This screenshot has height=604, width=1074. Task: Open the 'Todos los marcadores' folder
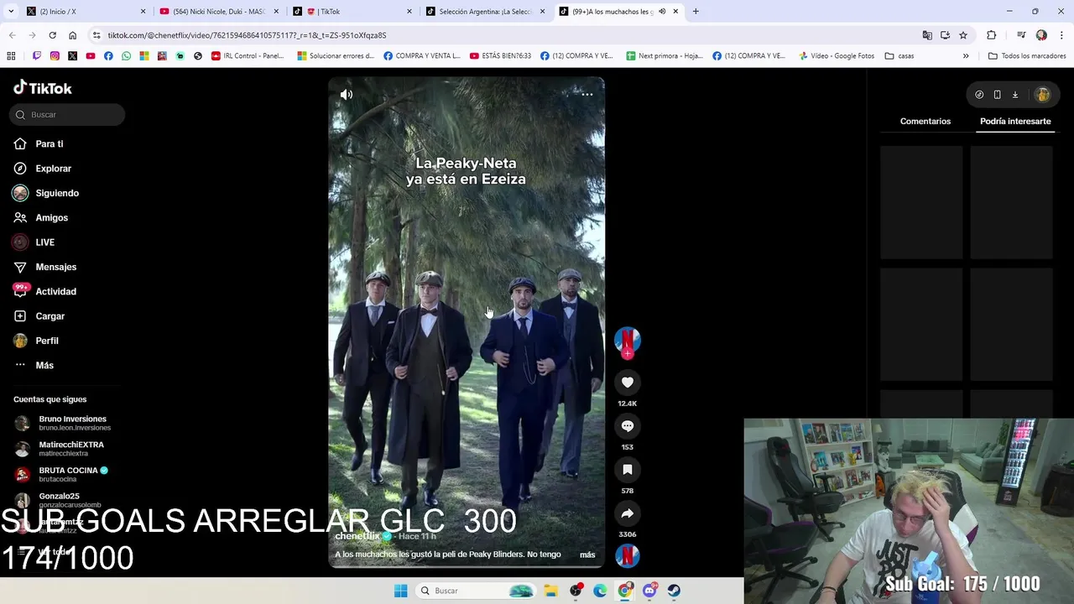click(x=1027, y=56)
